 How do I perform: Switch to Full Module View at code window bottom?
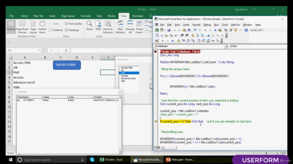(x=158, y=148)
